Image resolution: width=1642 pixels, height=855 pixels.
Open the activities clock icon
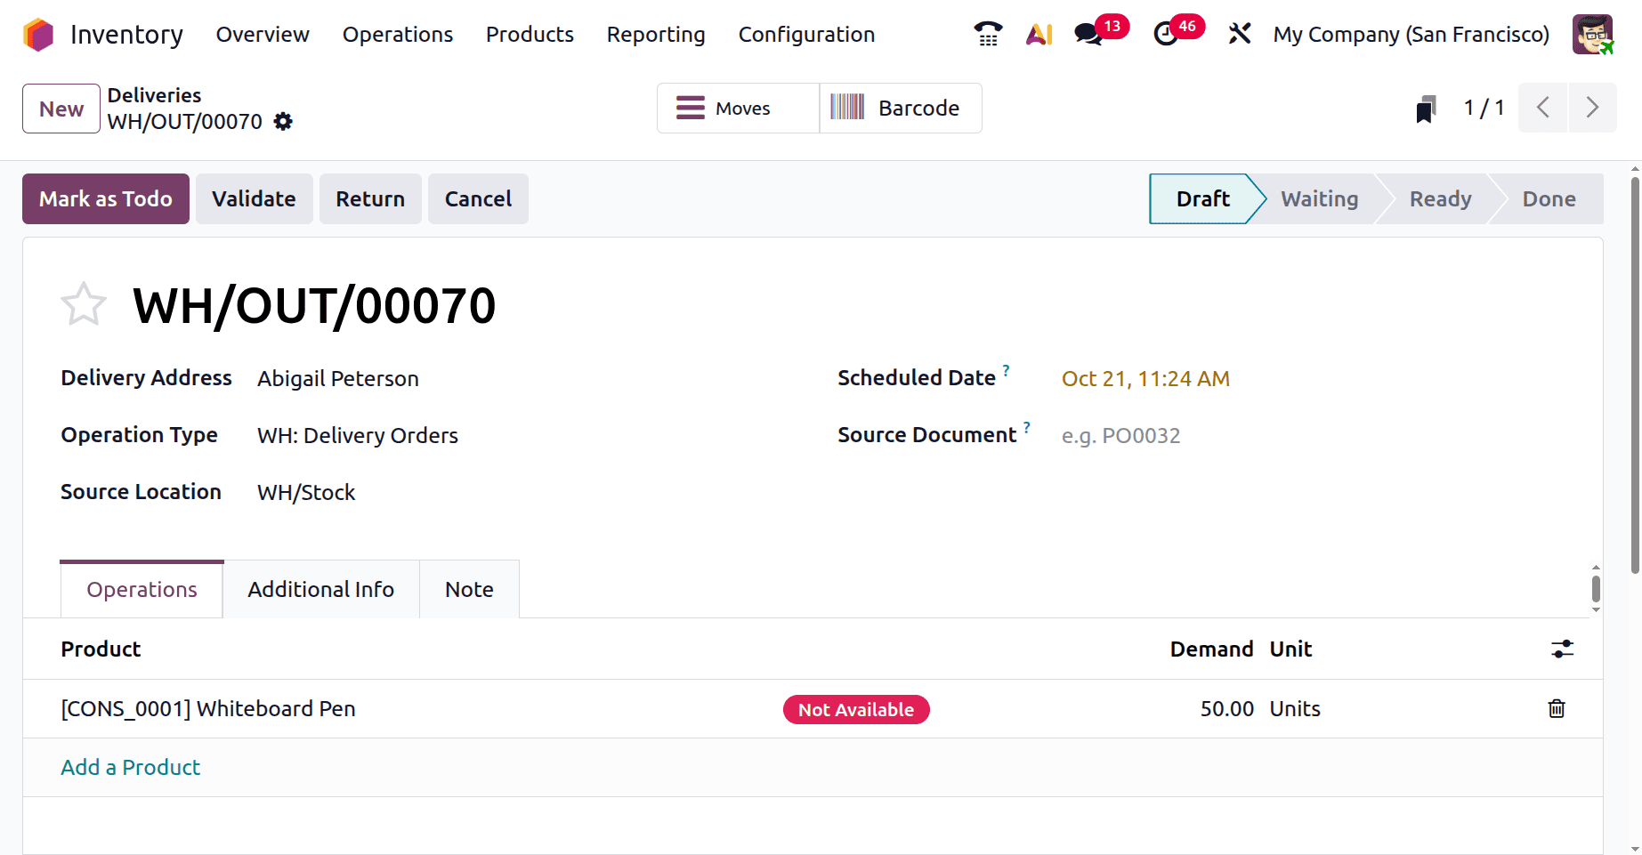click(x=1165, y=35)
